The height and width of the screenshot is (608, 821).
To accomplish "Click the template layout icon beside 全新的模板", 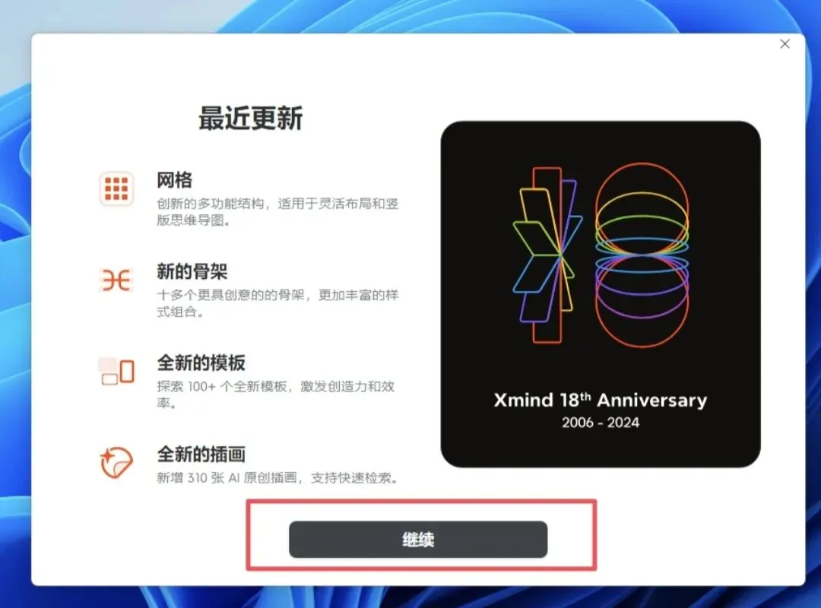I will (116, 372).
